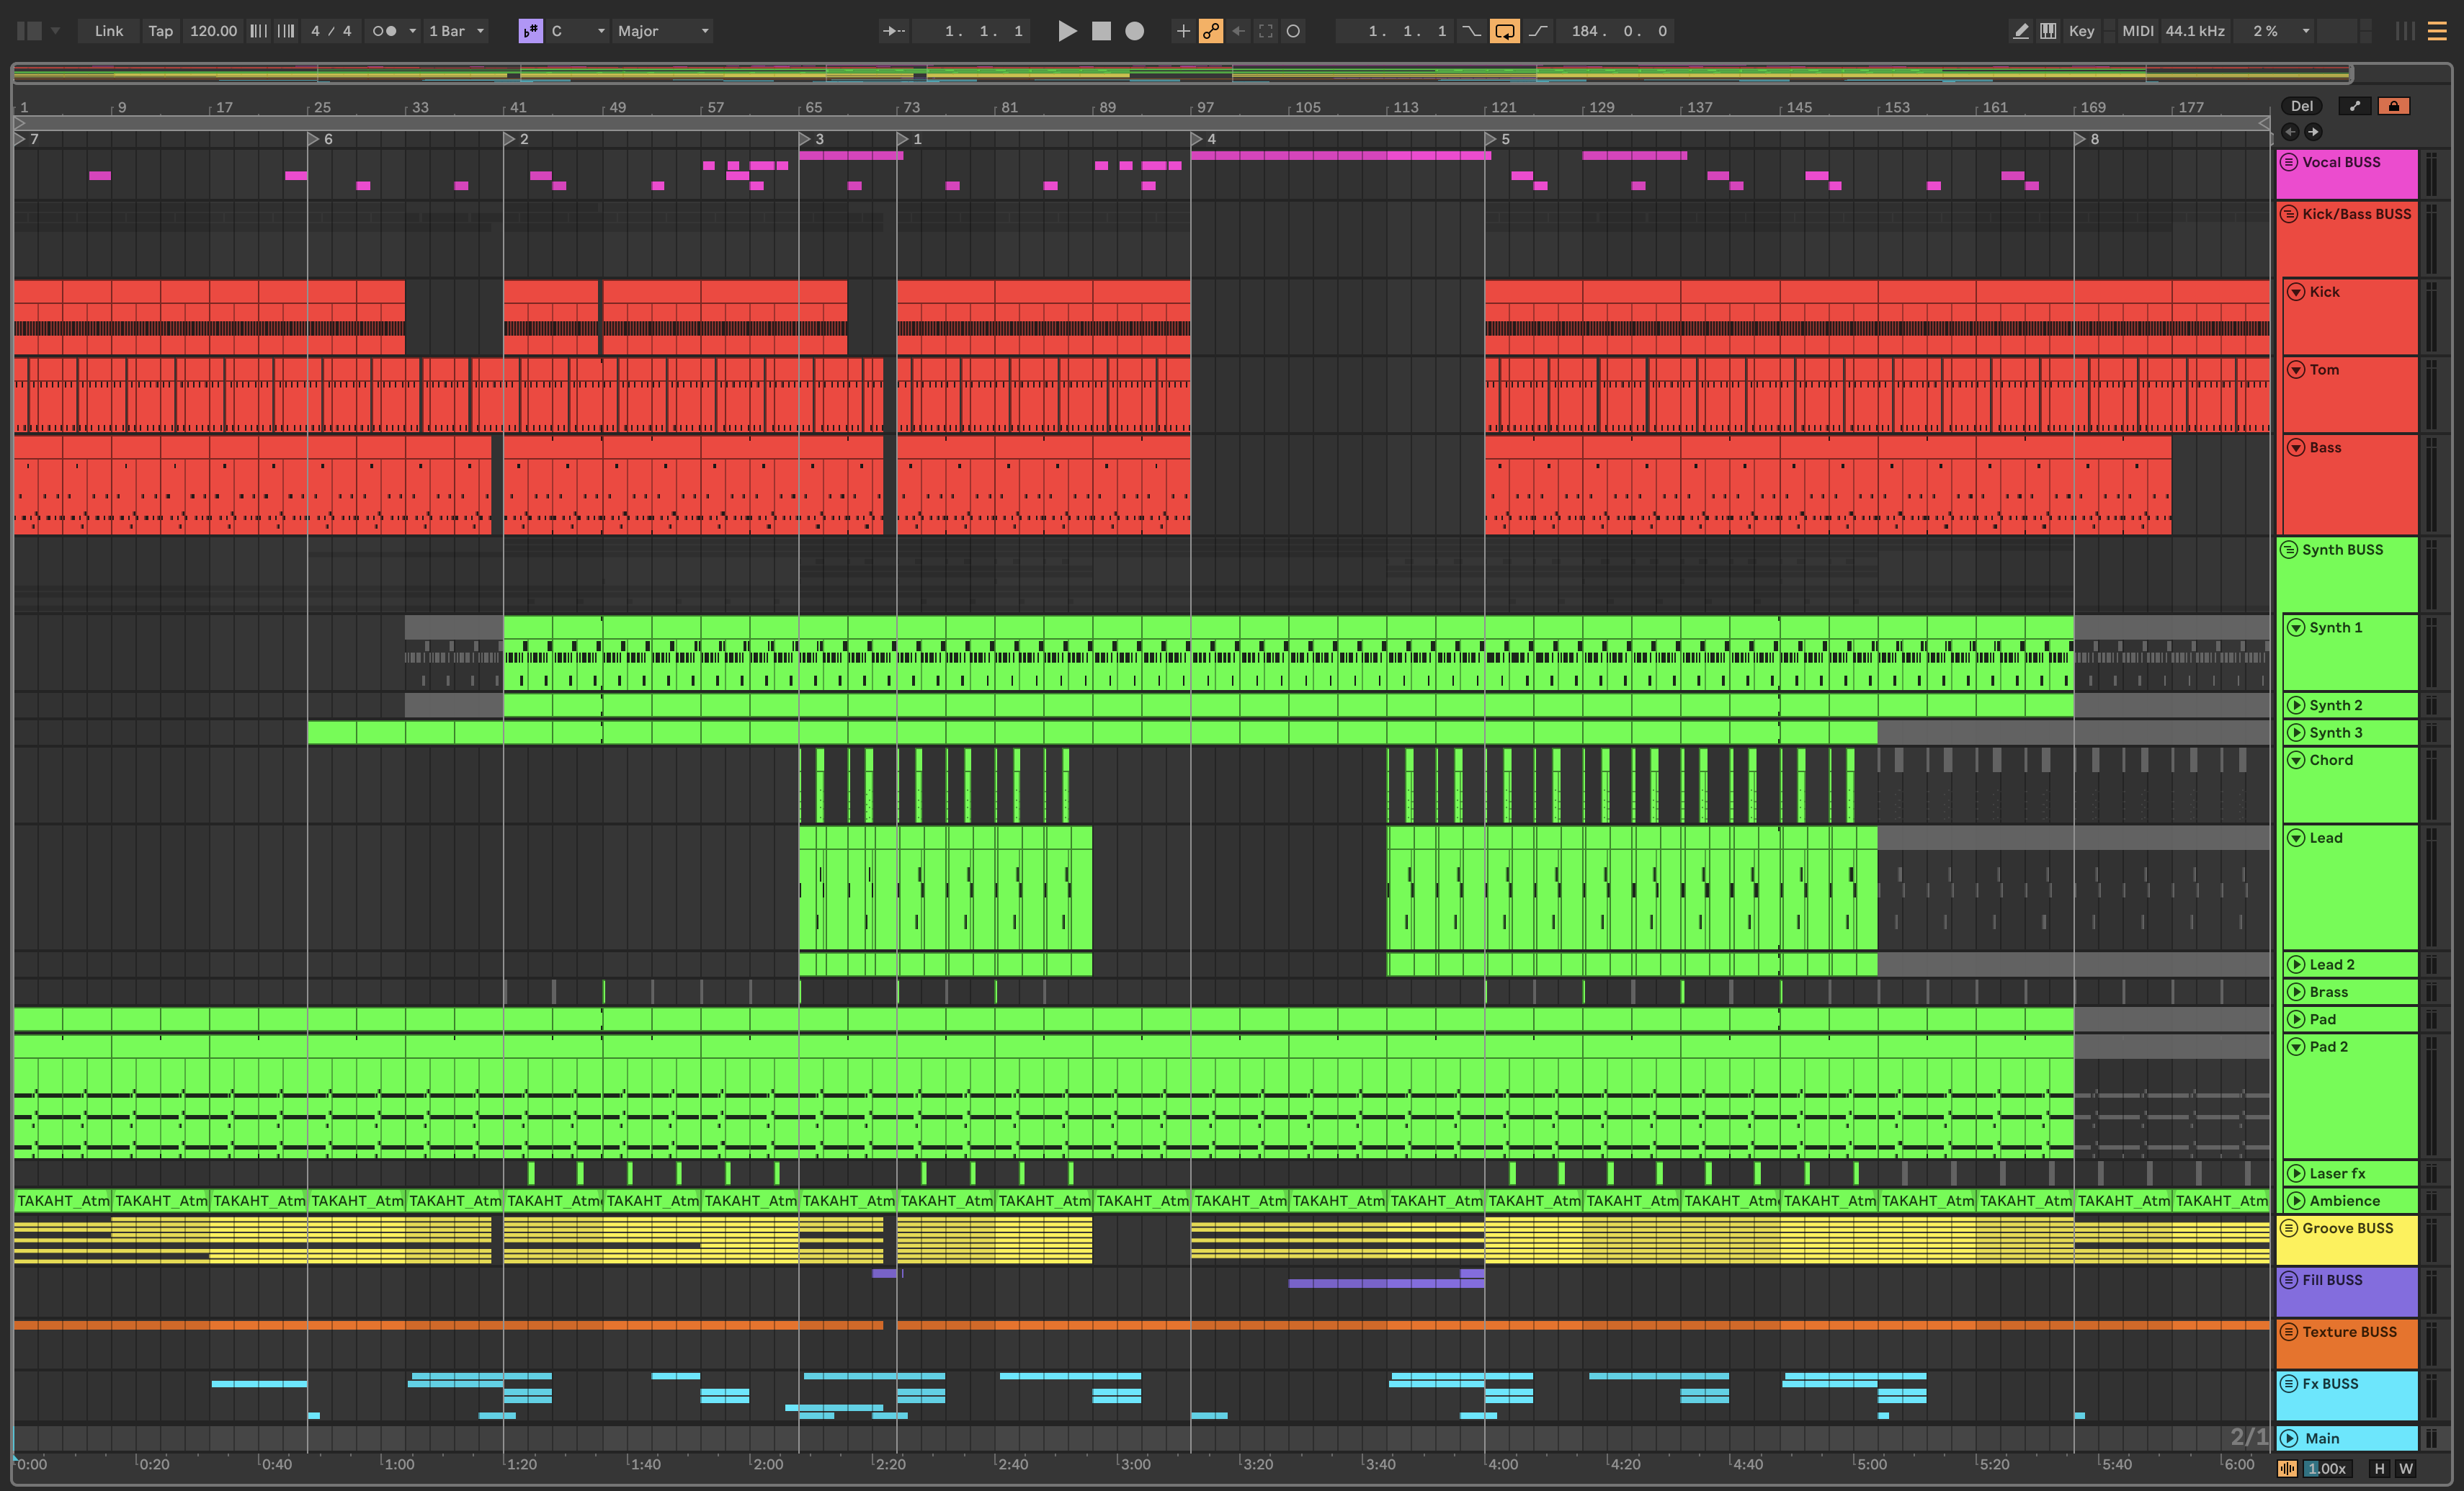Screen dimensions: 2464x1491
Task: Click locator 4 marker in timeline
Action: click(1198, 139)
